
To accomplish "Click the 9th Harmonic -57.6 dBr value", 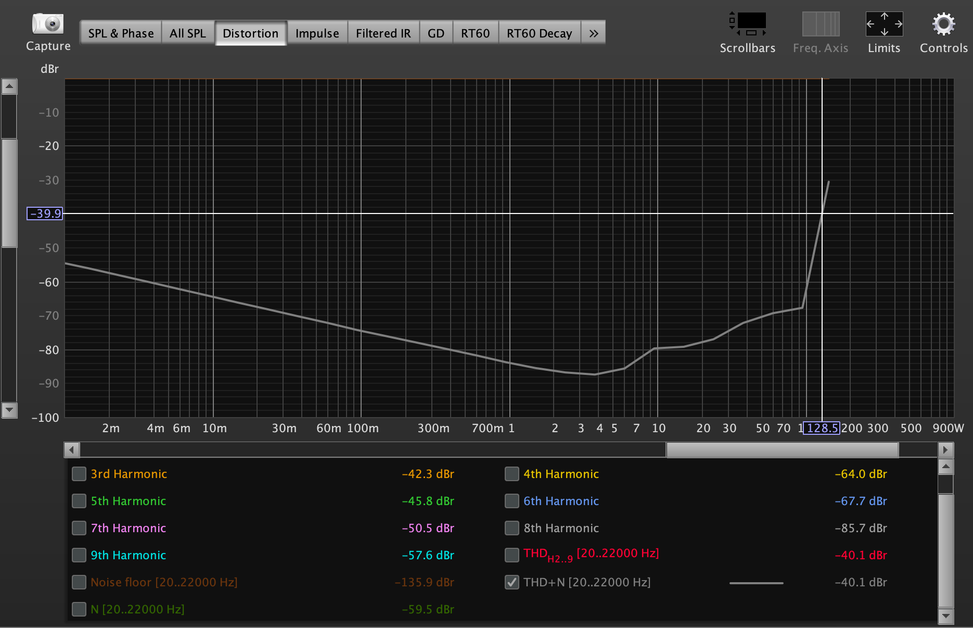I will tap(428, 555).
